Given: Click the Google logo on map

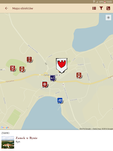Looking at the screenshot, I should tap(5, 127).
